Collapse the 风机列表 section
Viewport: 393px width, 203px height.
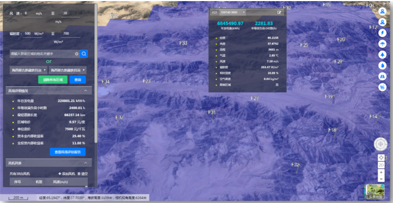[86, 163]
